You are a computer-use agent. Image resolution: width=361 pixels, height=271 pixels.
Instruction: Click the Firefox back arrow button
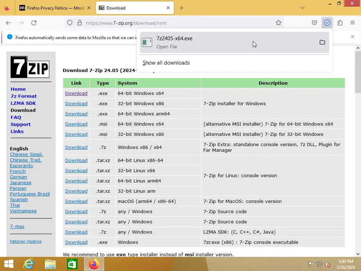8,23
